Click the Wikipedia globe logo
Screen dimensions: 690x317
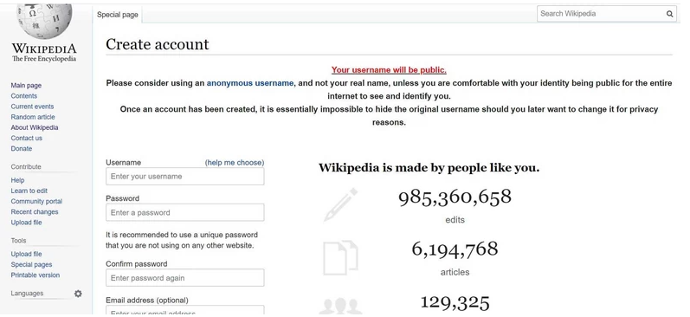44,21
